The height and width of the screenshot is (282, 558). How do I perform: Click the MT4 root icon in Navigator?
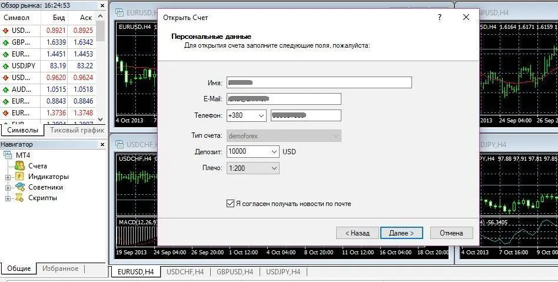coord(8,155)
